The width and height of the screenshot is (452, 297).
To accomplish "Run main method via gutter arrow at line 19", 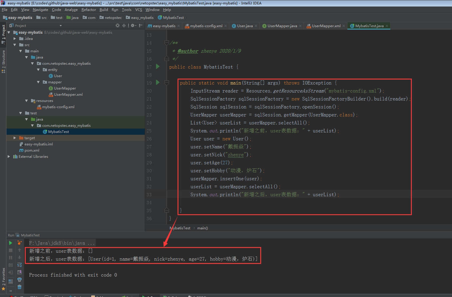I will click(158, 82).
